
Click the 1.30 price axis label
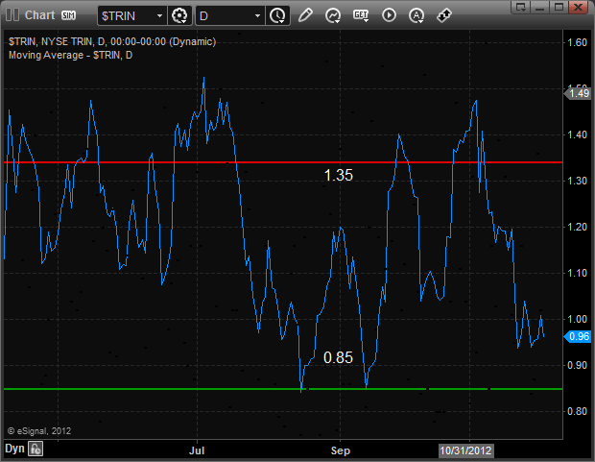pos(577,181)
